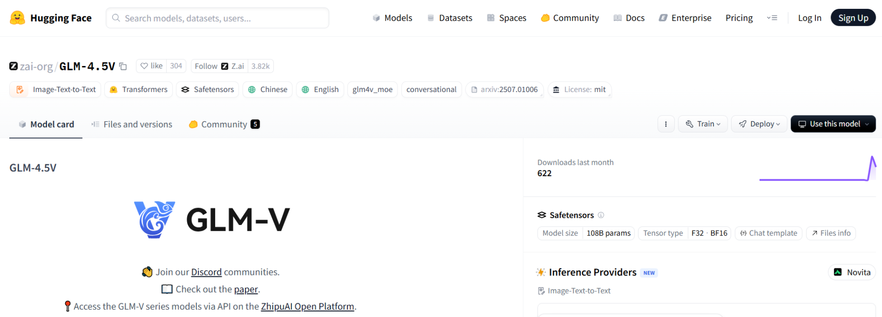
Task: Expand the Deploy dropdown
Action: pos(759,124)
